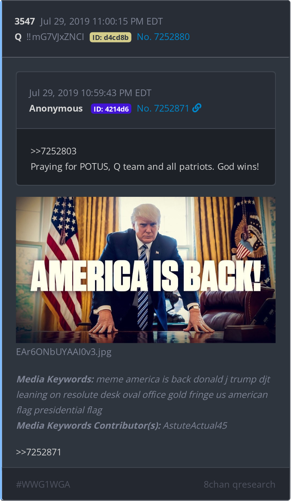The image size is (291, 501).
Task: Click the Anonymous poster name
Action: pyautogui.click(x=56, y=108)
